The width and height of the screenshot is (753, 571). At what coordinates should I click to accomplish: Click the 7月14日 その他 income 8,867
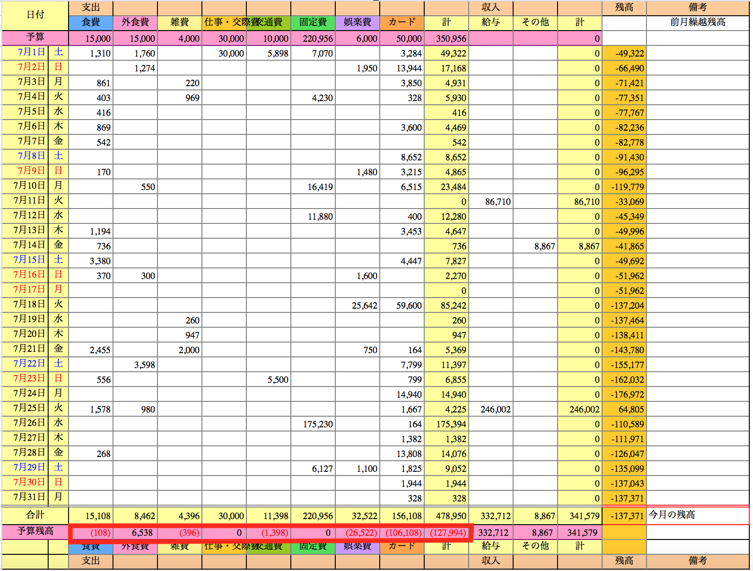(535, 246)
